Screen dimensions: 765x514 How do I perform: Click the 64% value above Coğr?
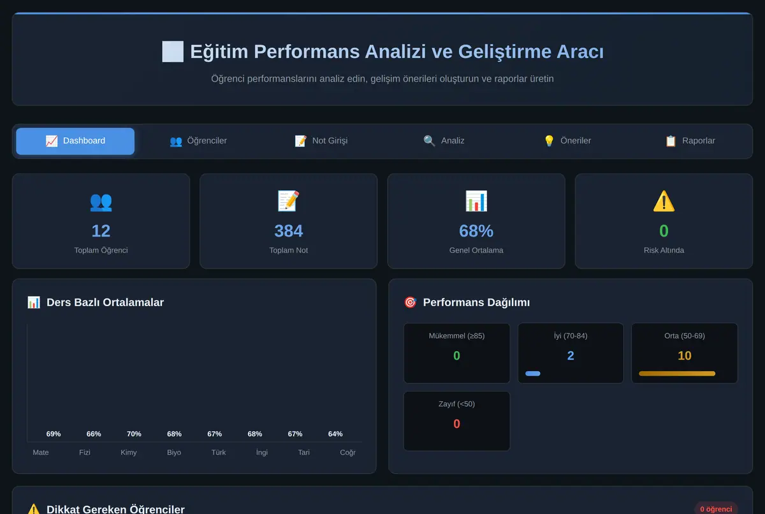[335, 434]
